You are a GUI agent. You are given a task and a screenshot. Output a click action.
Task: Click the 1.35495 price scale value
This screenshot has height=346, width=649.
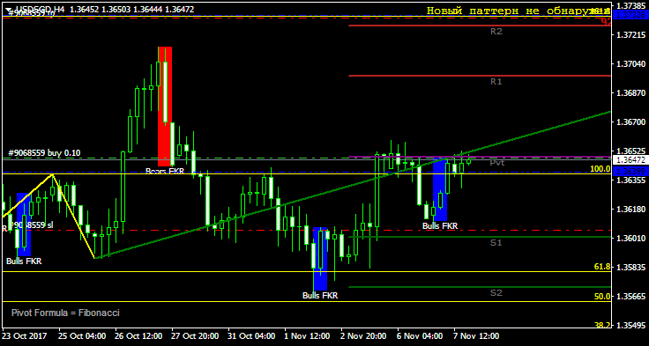[630, 326]
